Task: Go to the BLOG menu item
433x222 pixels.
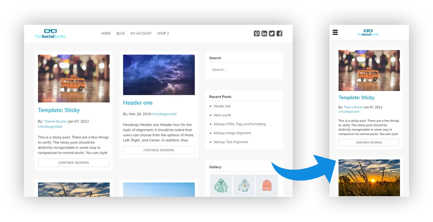Action: pos(120,33)
